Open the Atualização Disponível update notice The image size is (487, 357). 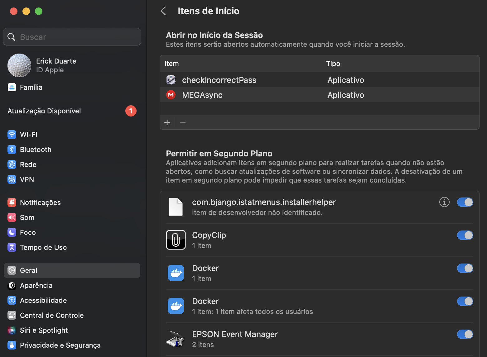tap(44, 111)
